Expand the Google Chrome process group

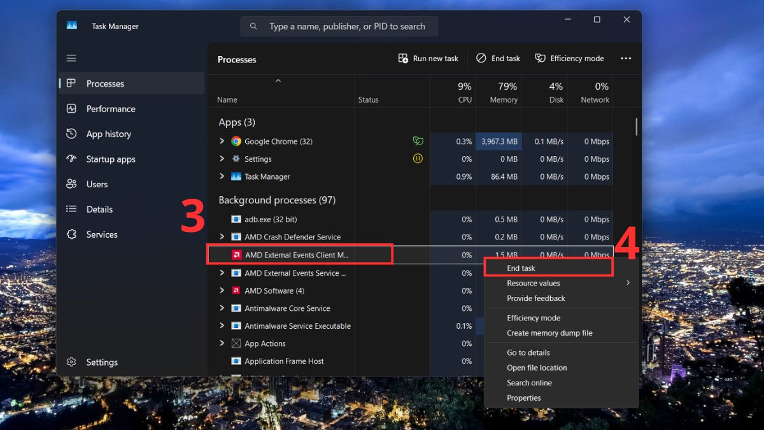point(222,141)
